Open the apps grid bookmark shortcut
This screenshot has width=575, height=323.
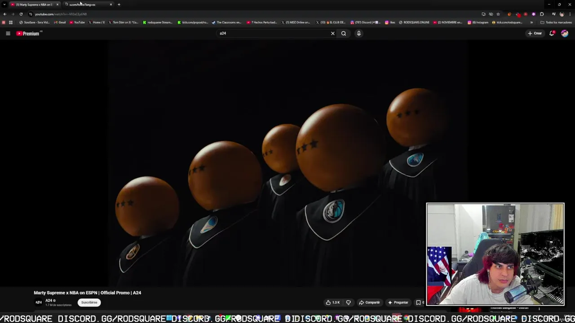pos(11,22)
